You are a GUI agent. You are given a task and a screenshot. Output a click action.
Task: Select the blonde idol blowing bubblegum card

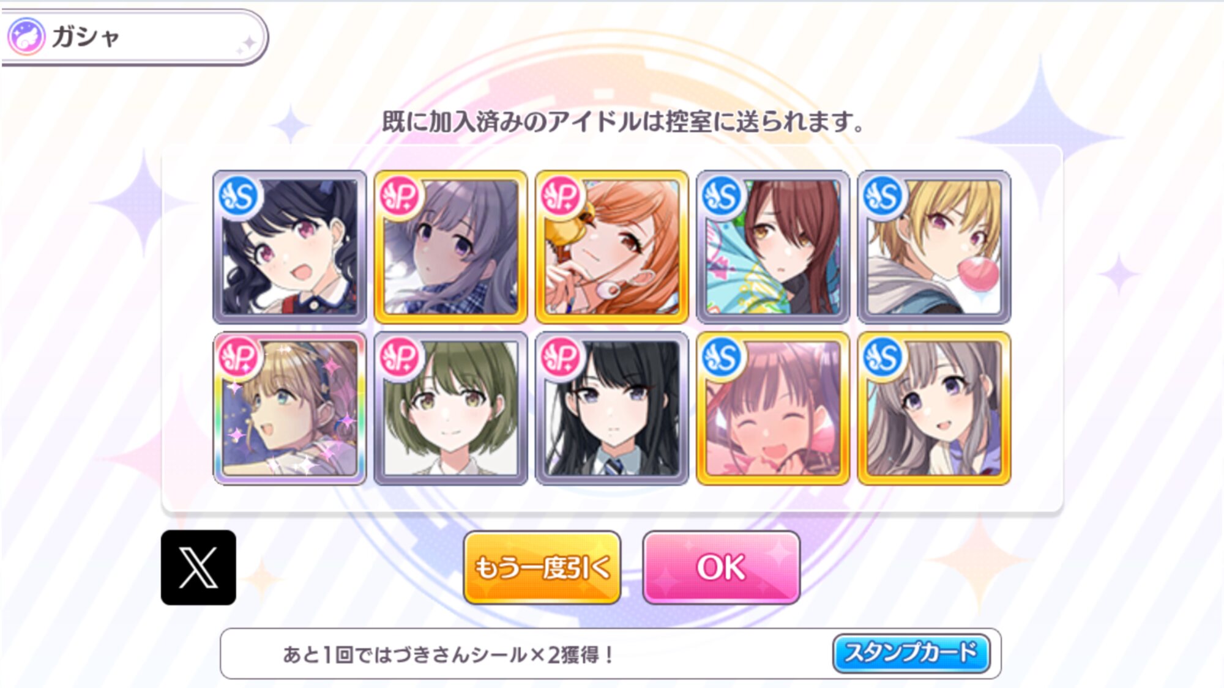(934, 247)
